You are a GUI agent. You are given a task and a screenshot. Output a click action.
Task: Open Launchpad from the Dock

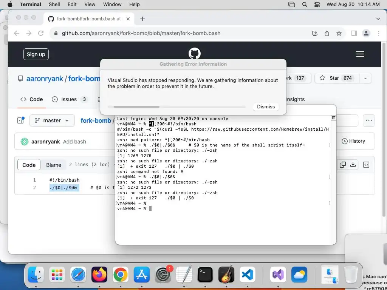point(57,275)
